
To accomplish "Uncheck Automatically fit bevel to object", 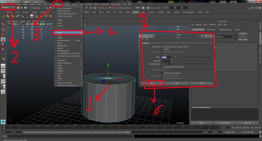I will click(x=162, y=67).
